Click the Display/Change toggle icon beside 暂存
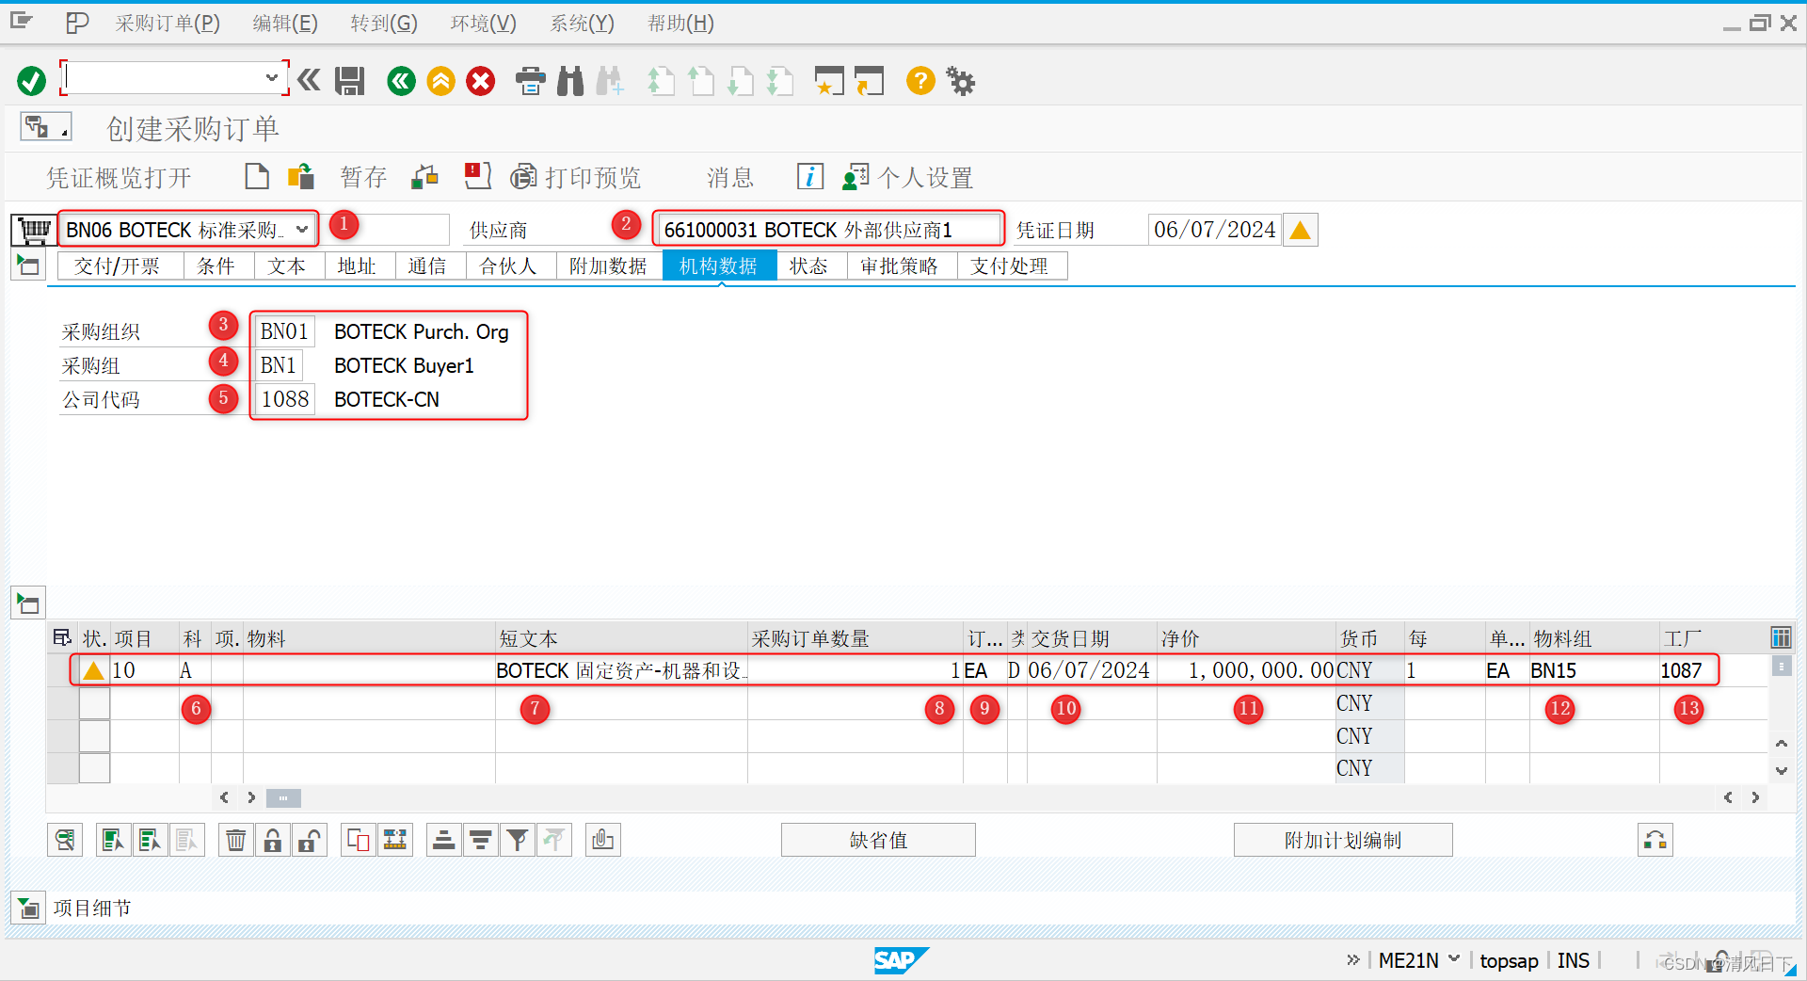The image size is (1807, 981). coord(424,176)
